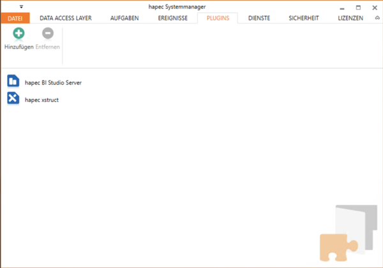Maximize the hapec Systemmanager window
Screen dimensions: 383x268
358,8
